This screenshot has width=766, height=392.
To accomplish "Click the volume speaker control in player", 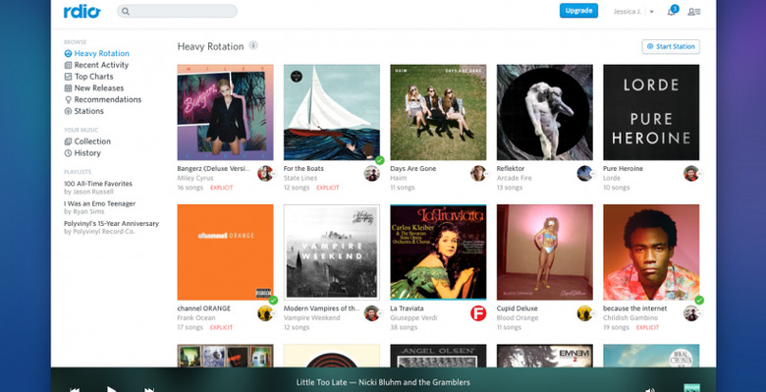I will click(x=650, y=390).
